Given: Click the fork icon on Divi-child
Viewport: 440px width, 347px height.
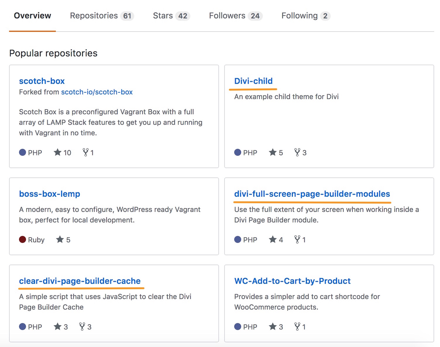Looking at the screenshot, I should (x=297, y=152).
